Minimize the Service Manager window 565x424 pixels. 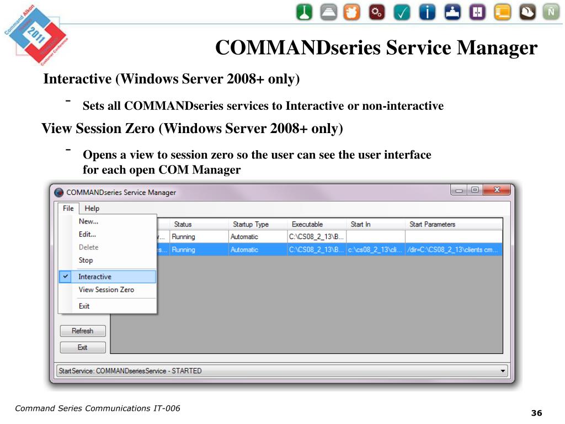click(459, 190)
